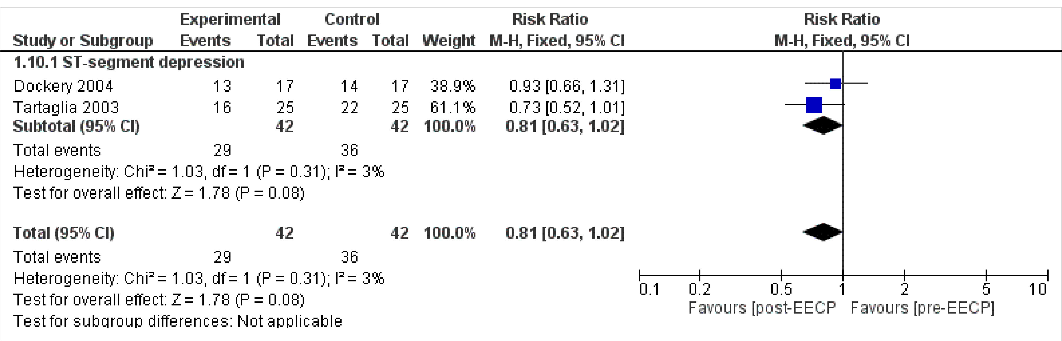The image size is (1062, 341).
Task: Click the Dockery 2004 study label
Action: click(63, 86)
